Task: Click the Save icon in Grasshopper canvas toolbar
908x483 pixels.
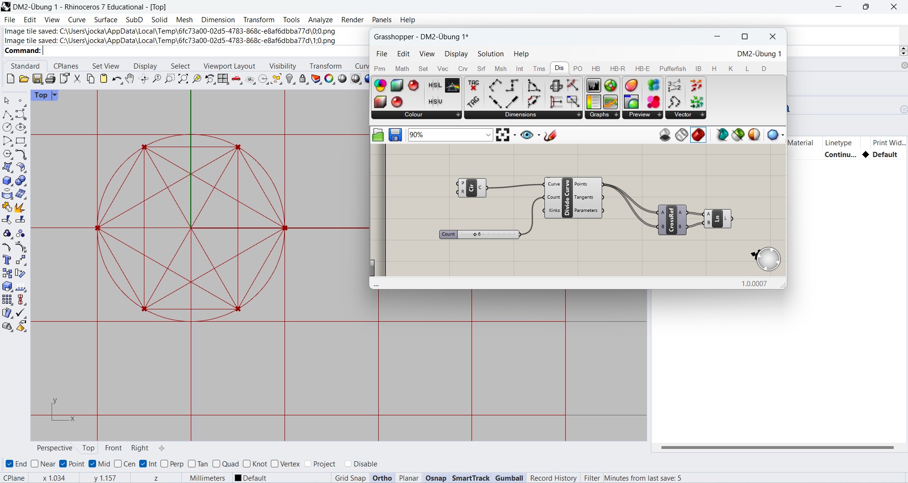Action: 395,135
